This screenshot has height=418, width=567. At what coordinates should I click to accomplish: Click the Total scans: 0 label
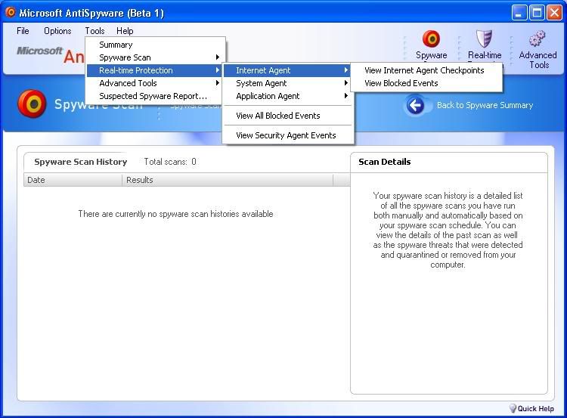pyautogui.click(x=170, y=162)
